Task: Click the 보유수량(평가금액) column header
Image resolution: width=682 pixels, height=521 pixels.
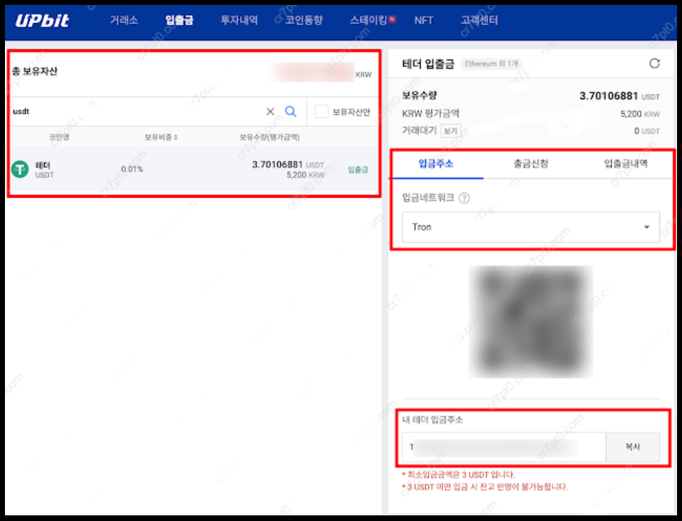Action: tap(270, 137)
